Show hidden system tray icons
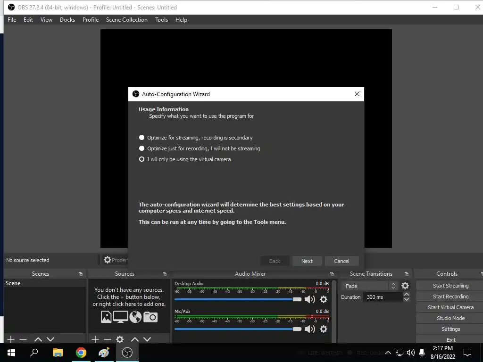483x362 pixels. pos(388,353)
